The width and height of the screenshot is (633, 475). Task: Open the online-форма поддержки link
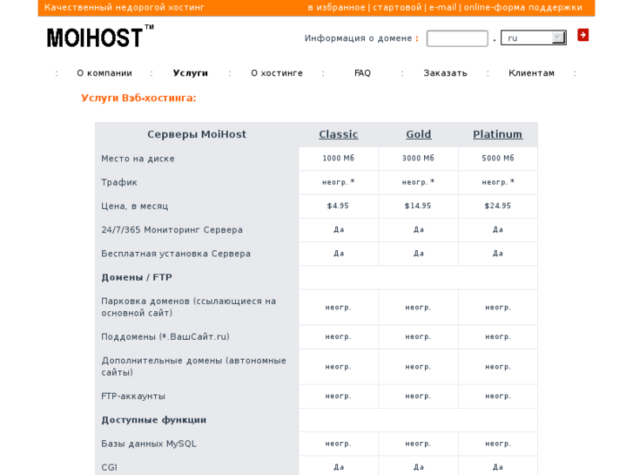(x=522, y=7)
